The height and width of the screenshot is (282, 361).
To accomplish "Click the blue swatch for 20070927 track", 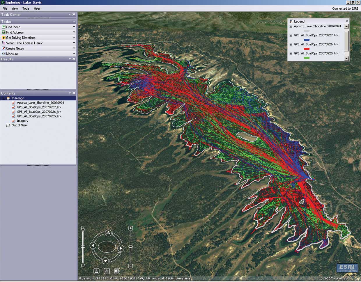I will (x=307, y=40).
